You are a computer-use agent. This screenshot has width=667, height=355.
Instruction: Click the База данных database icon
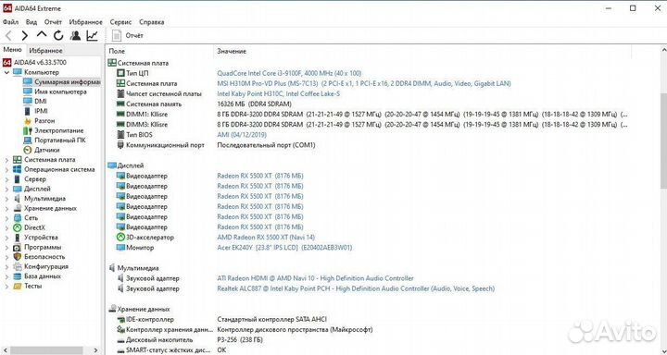point(18,276)
